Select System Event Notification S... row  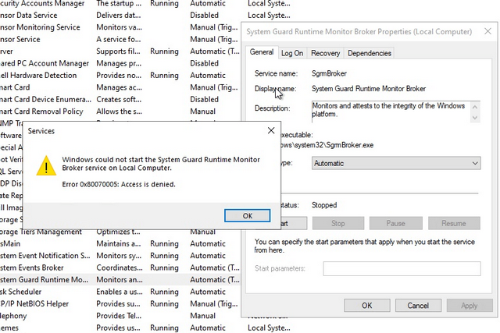click(120, 256)
